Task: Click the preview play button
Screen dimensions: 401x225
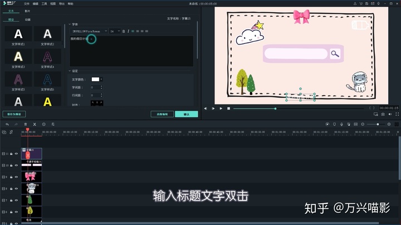Action: 221,108
